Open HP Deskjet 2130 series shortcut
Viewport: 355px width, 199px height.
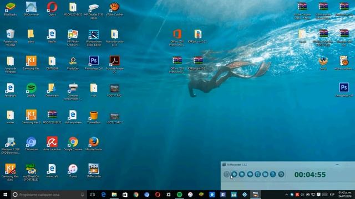94,11
